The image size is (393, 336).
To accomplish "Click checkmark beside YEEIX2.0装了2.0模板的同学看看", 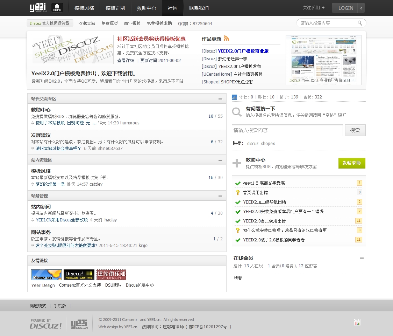I will pyautogui.click(x=238, y=240).
